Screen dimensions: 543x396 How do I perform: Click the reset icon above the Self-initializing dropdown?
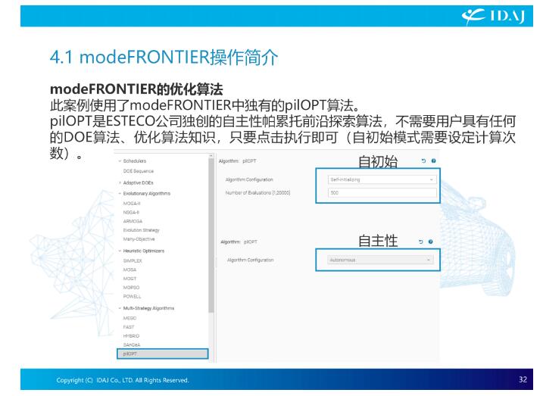click(x=423, y=161)
